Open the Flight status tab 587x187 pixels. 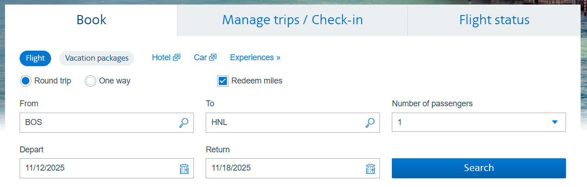tap(494, 21)
